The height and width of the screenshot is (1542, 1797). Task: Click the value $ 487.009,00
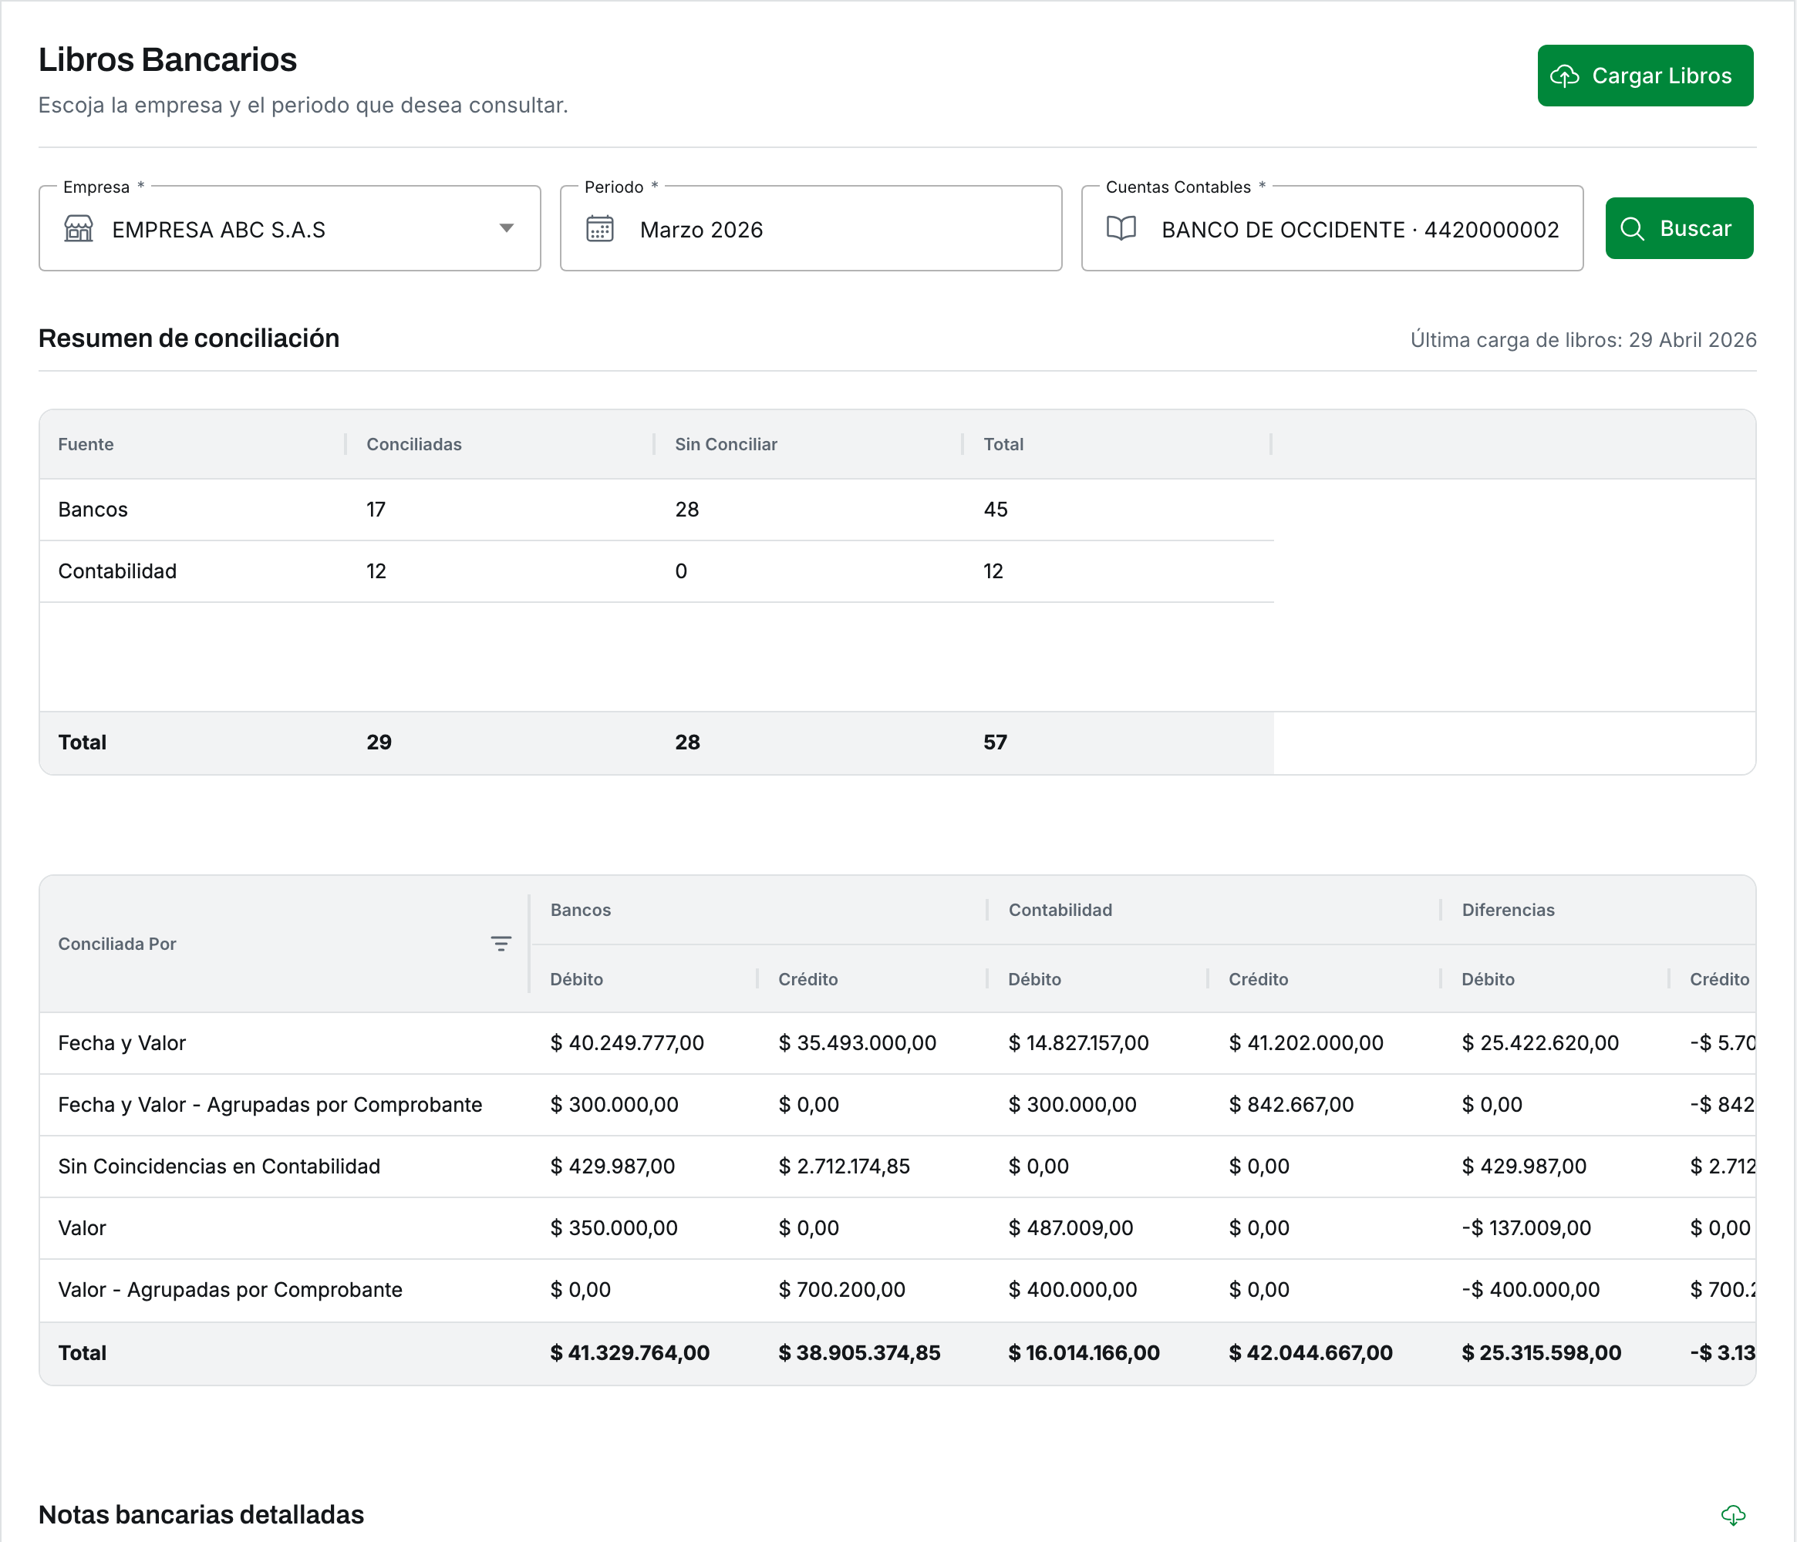tap(1070, 1228)
